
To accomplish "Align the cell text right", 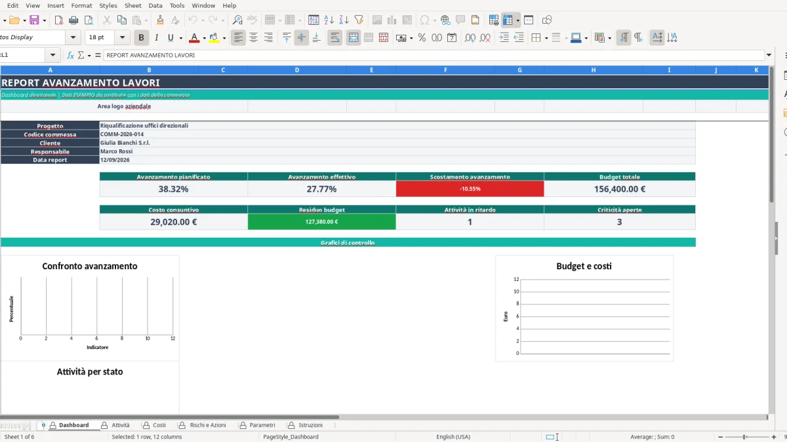I will [x=268, y=38].
